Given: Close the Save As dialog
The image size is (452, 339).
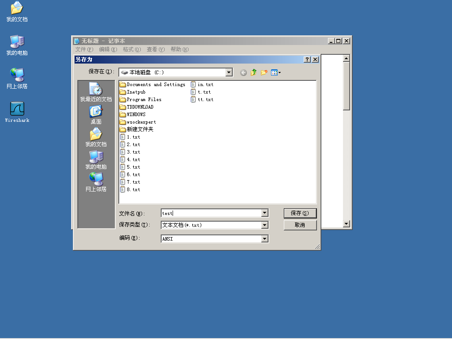Looking at the screenshot, I should click(315, 60).
